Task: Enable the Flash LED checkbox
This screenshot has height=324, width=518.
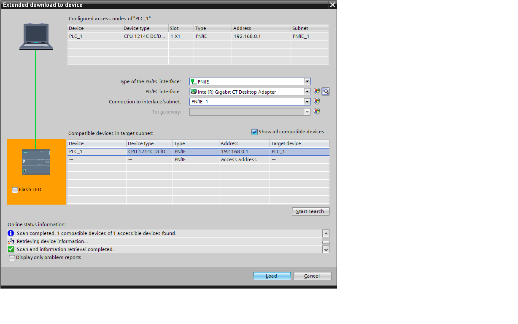Action: pos(15,190)
